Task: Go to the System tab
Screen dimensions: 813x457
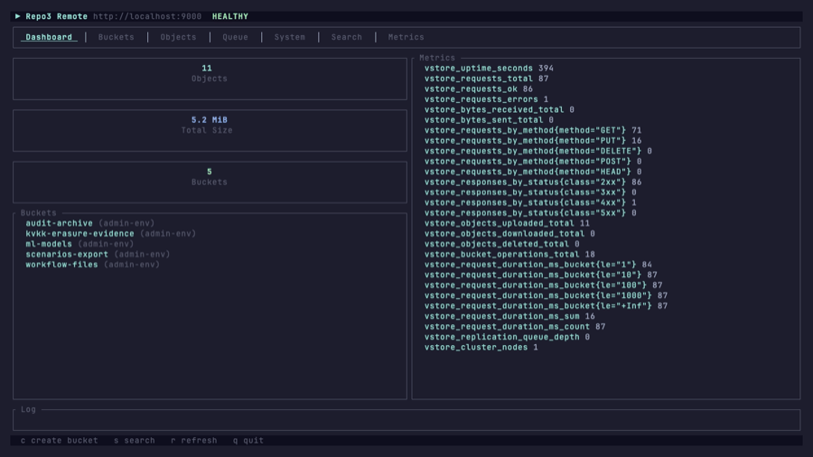Action: 290,37
